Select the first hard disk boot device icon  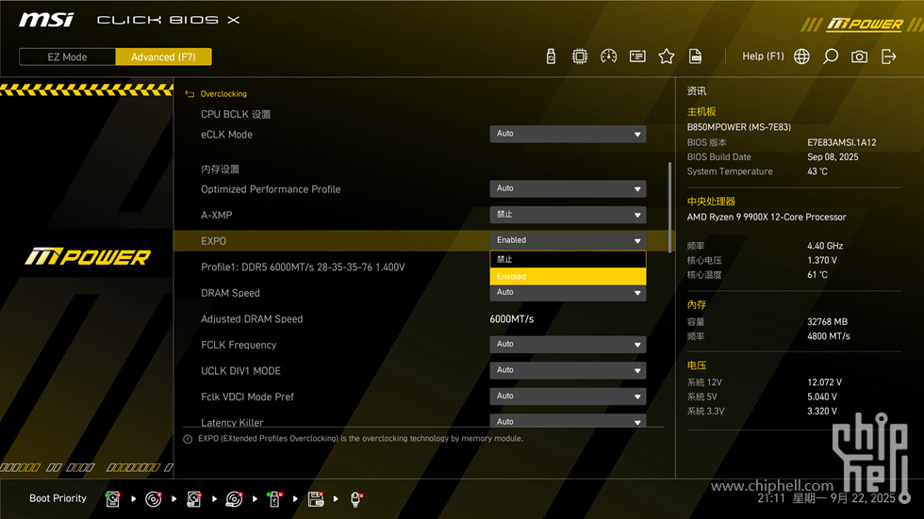tap(112, 499)
